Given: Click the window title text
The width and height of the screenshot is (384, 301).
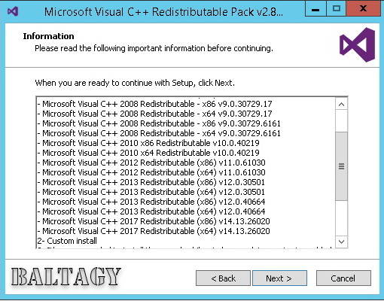Looking at the screenshot, I should coord(163,12).
